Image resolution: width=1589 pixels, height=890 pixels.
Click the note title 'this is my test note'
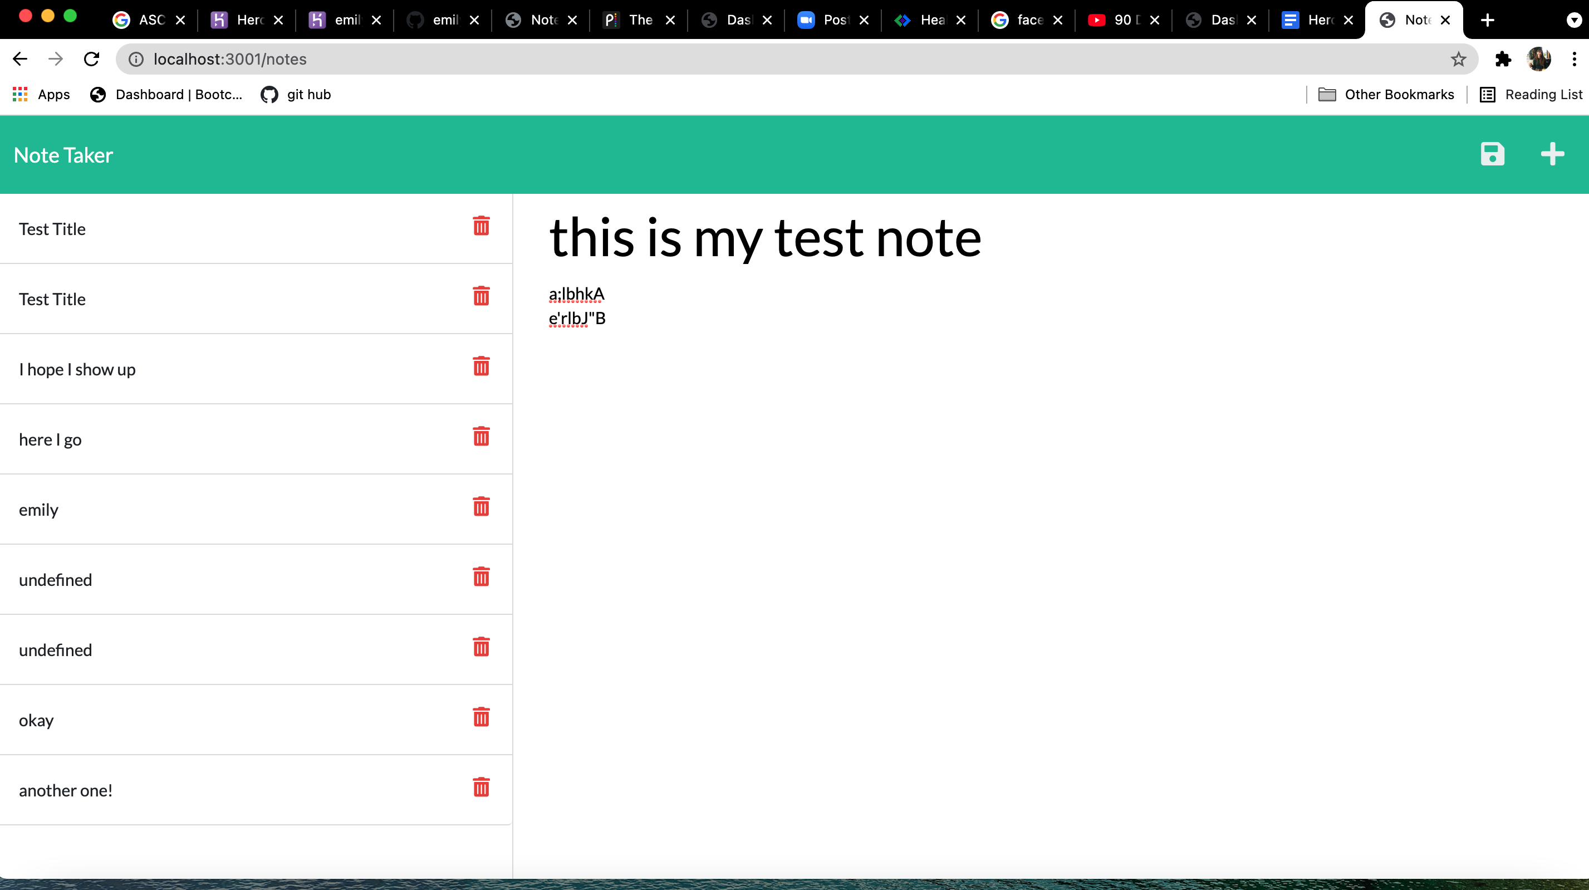(765, 238)
